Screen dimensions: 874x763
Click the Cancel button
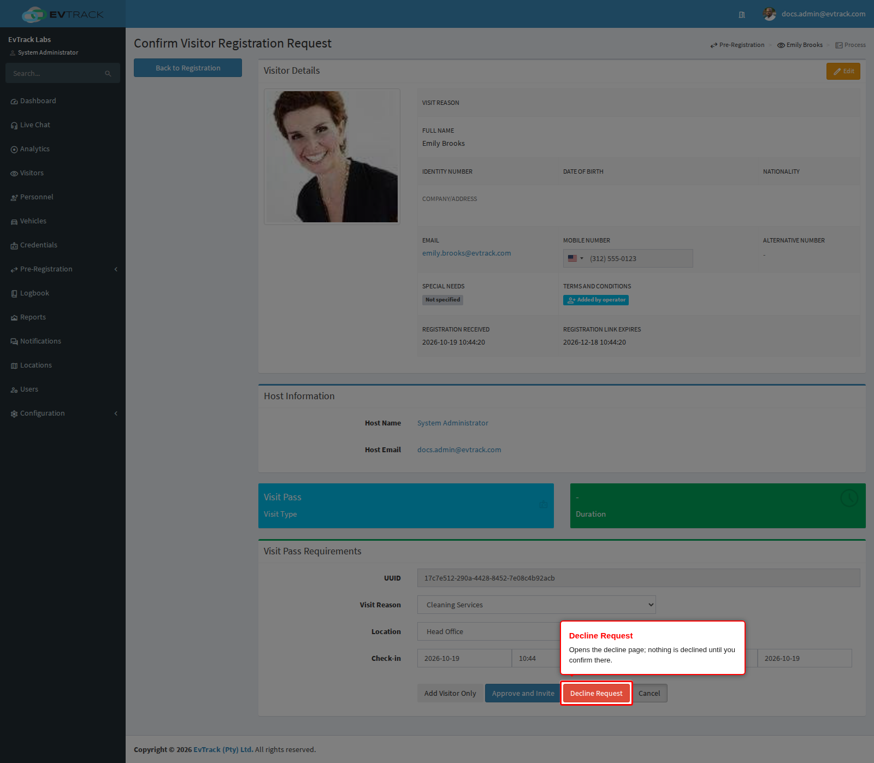pyautogui.click(x=649, y=693)
